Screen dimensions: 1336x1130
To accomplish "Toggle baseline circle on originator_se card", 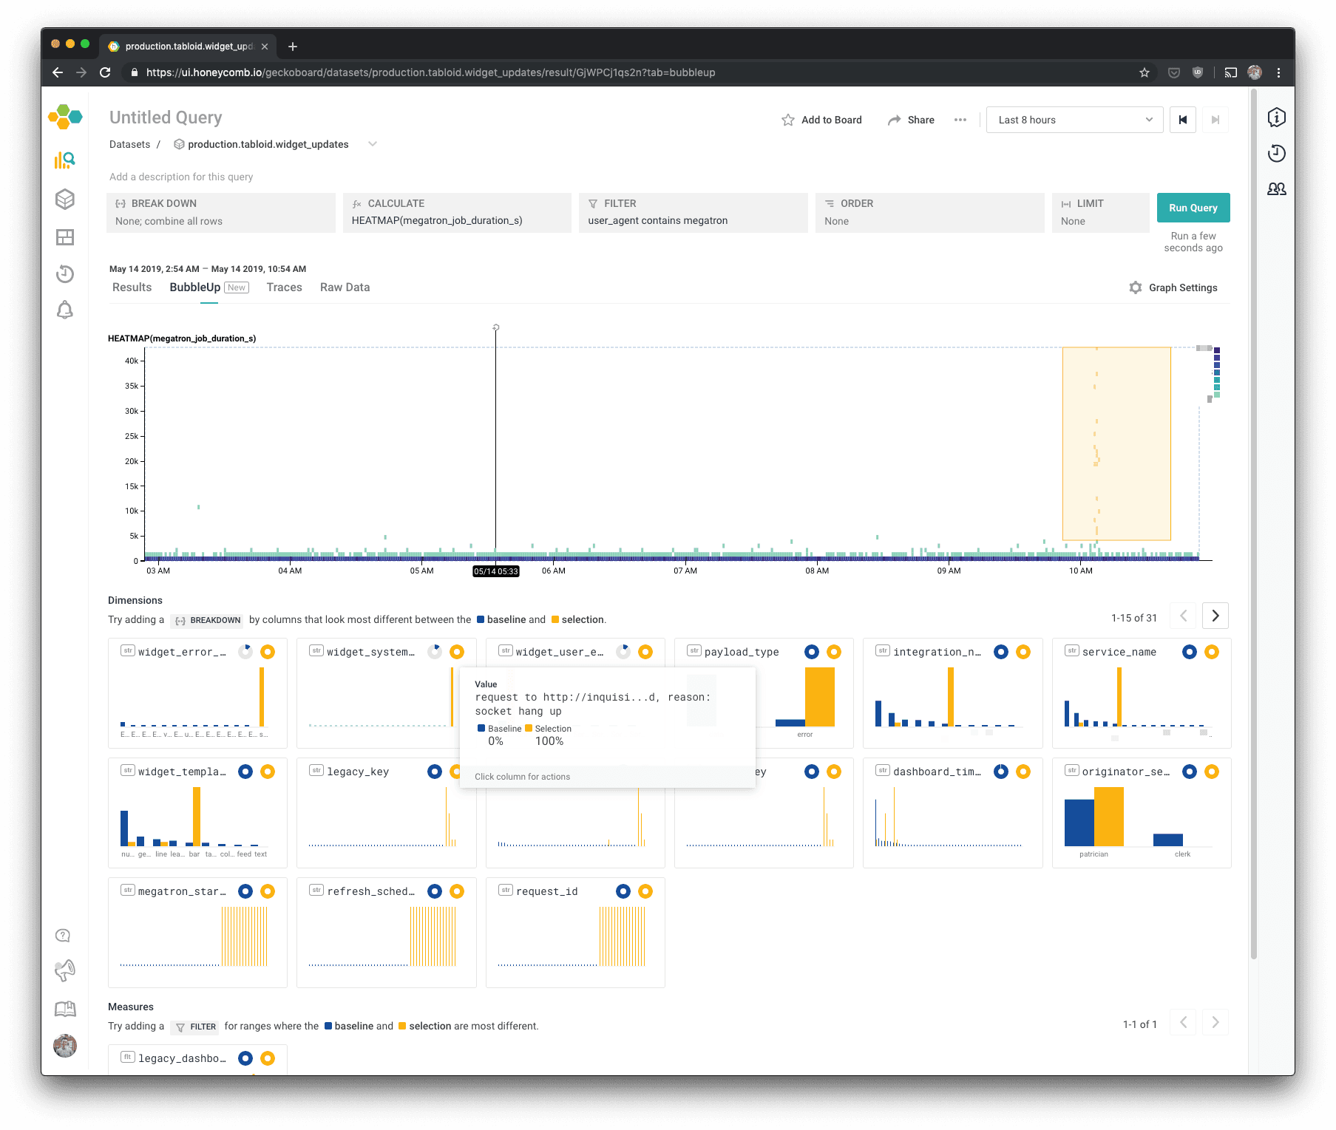I will coord(1190,772).
